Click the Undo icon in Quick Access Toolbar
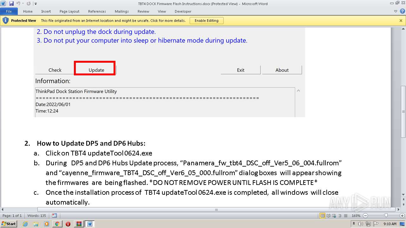The image size is (406, 228). [x=18, y=4]
